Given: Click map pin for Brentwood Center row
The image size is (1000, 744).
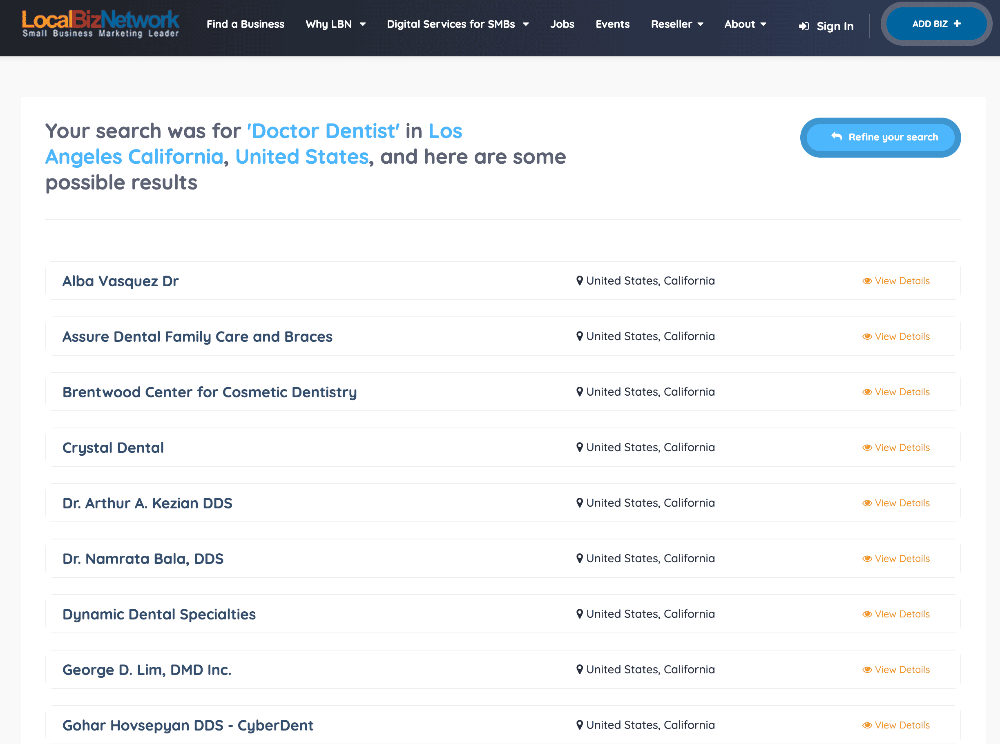Looking at the screenshot, I should pyautogui.click(x=580, y=392).
